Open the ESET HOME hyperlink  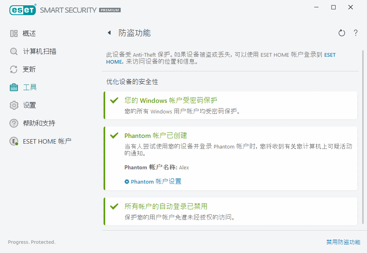click(329, 55)
